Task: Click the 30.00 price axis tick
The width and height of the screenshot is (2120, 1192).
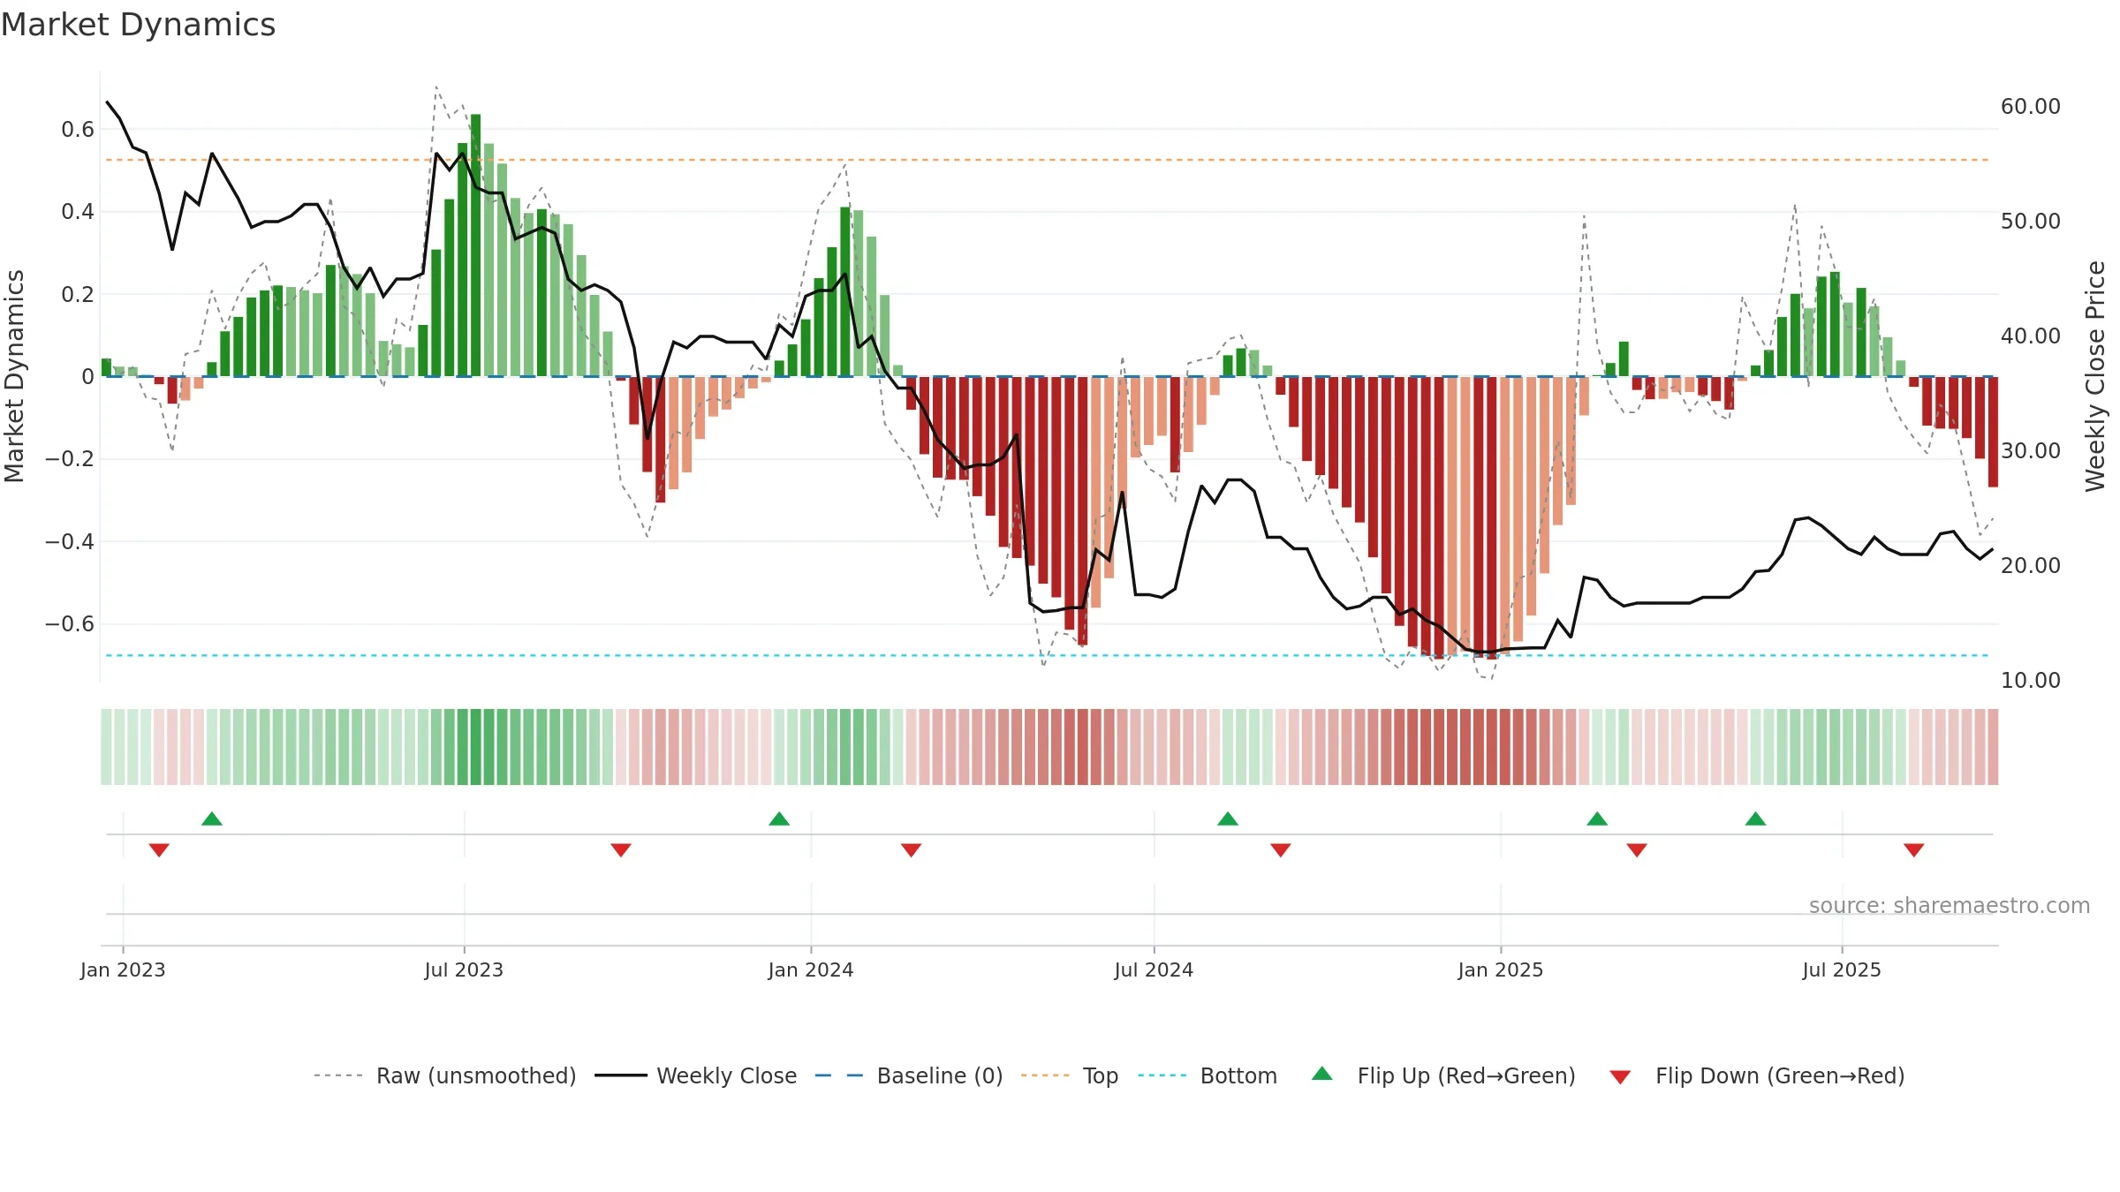Action: 2031,450
